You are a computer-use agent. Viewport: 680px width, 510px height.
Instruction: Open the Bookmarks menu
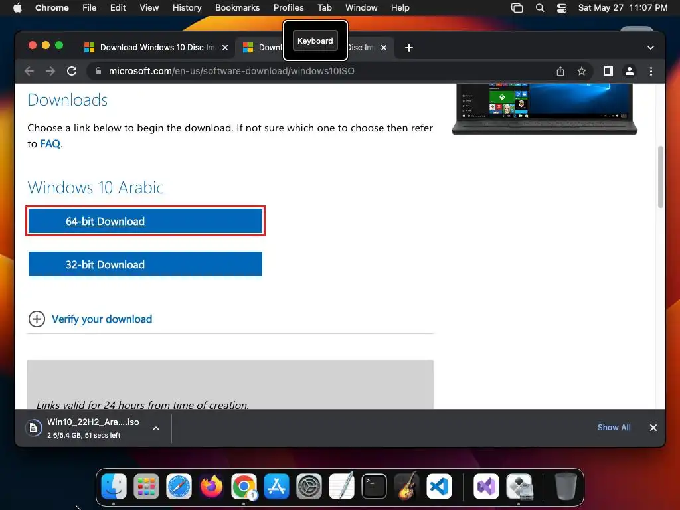[237, 8]
